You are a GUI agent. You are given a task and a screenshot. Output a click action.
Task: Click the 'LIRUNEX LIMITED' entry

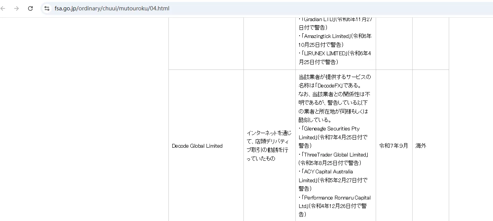325,53
